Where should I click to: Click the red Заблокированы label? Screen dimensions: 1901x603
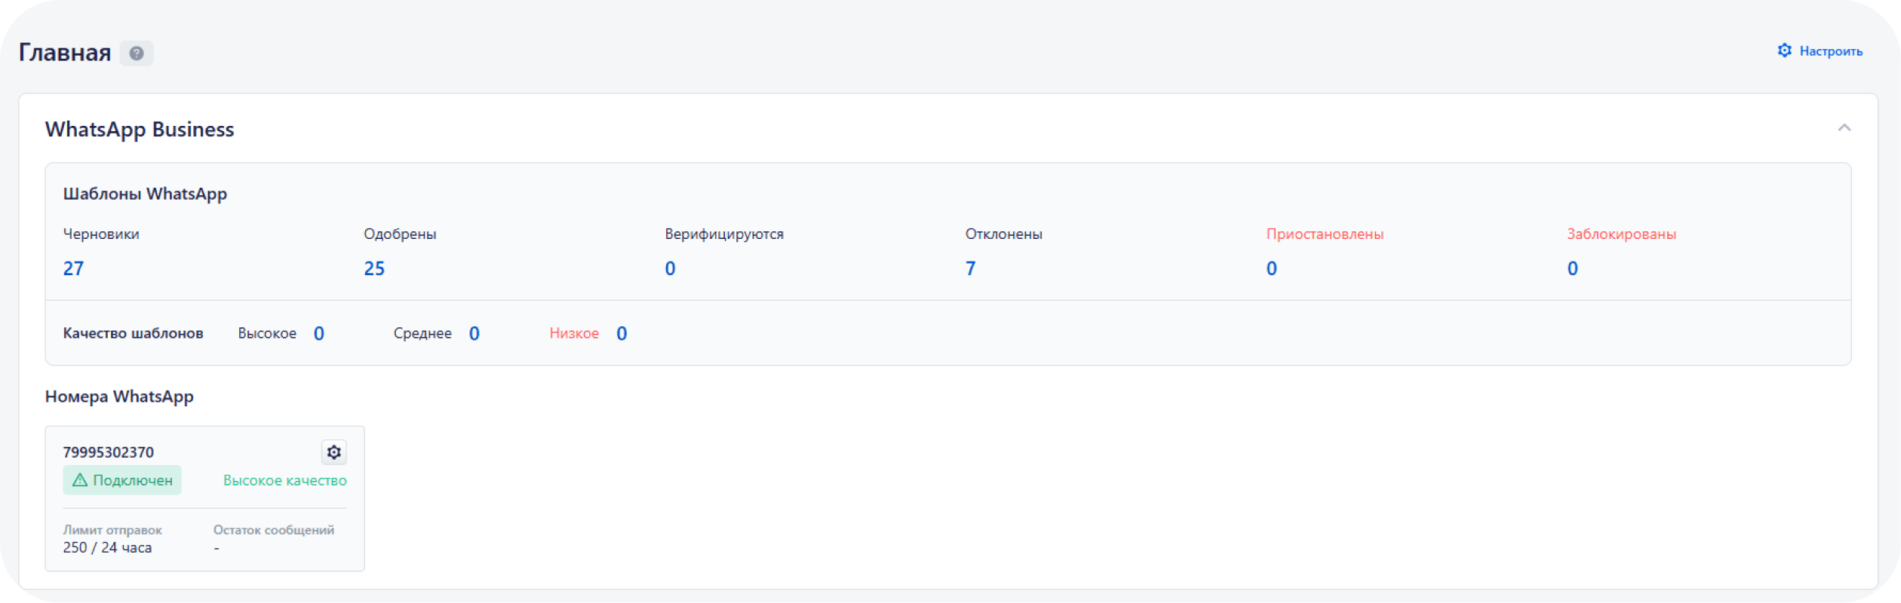[1621, 234]
